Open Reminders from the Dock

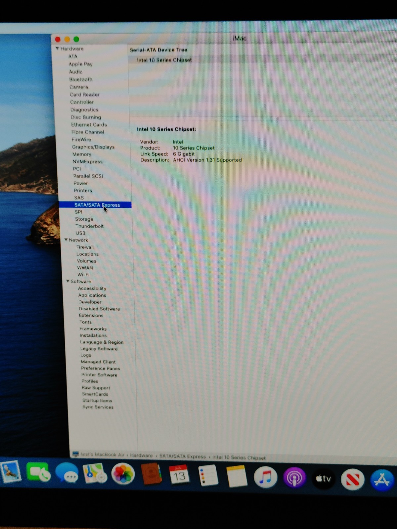(x=208, y=475)
